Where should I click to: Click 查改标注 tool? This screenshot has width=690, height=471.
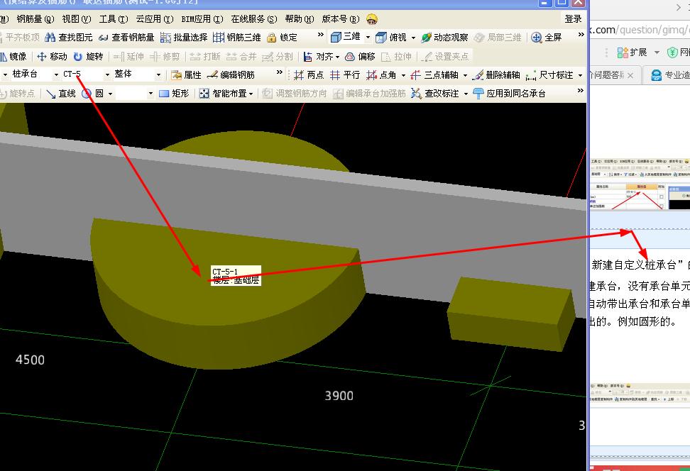[435, 94]
